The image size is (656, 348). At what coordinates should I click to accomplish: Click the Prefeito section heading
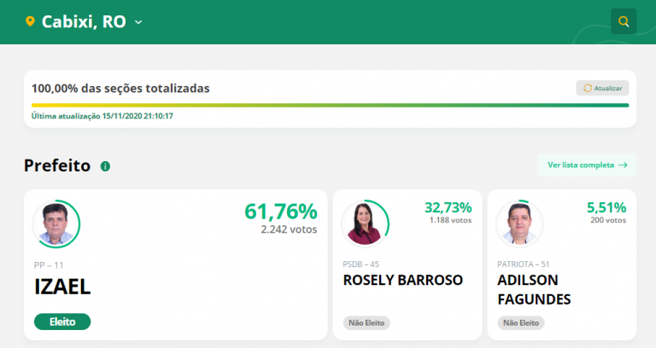point(57,165)
